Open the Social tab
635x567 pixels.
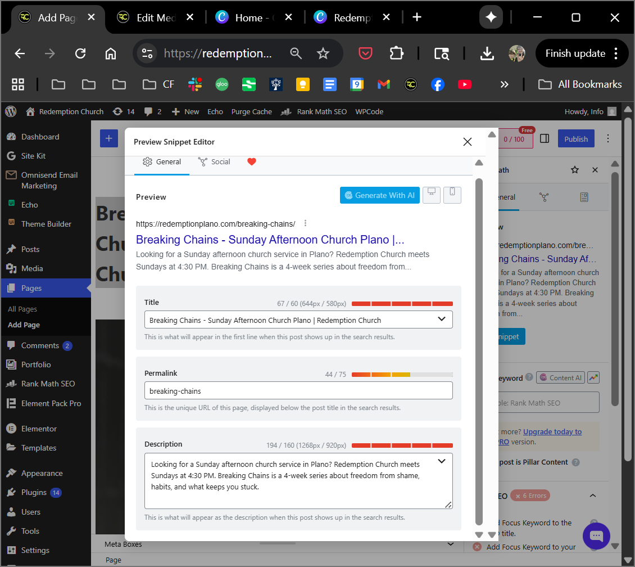214,162
